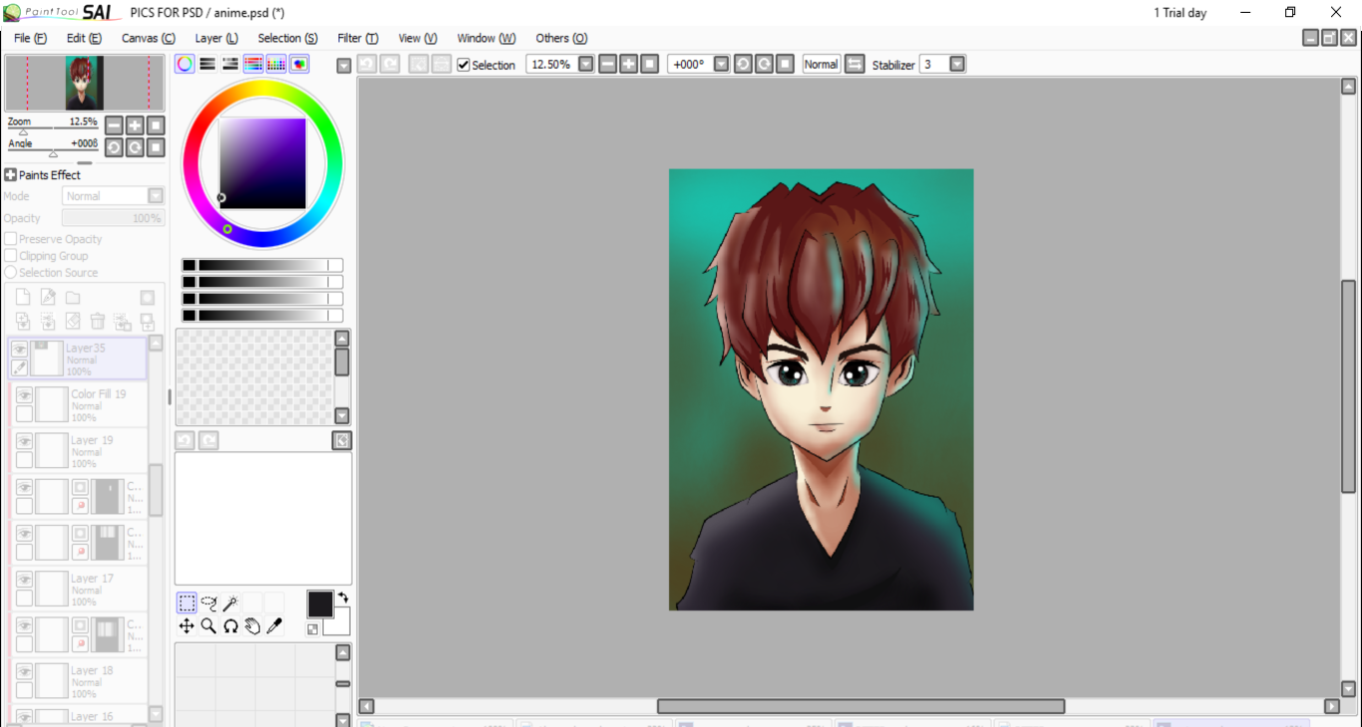
Task: Select the Zoom magnifier tool
Action: [208, 625]
